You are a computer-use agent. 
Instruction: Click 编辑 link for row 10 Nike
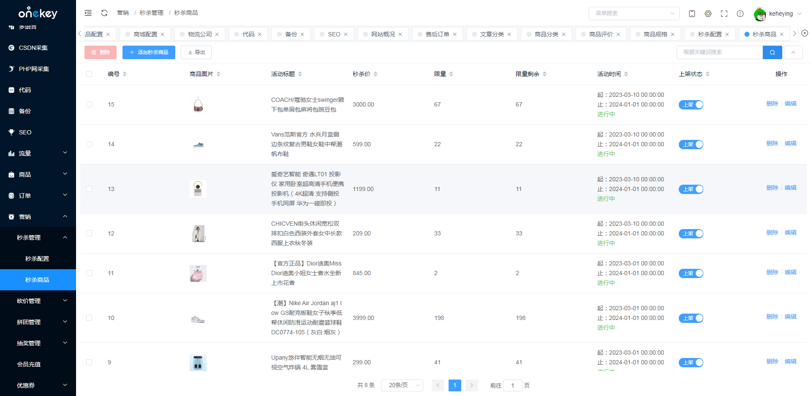pyautogui.click(x=790, y=317)
